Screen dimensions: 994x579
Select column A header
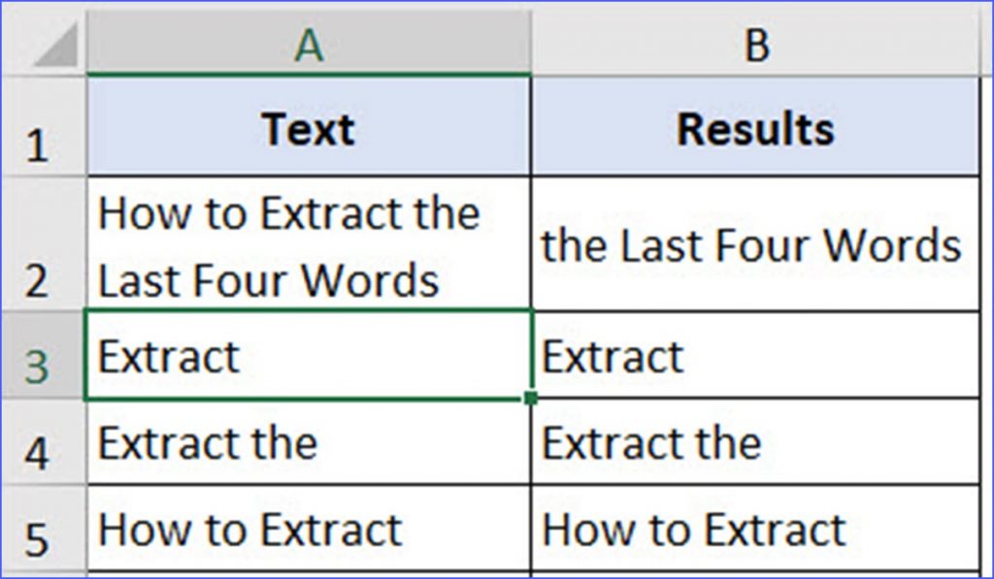[x=309, y=43]
